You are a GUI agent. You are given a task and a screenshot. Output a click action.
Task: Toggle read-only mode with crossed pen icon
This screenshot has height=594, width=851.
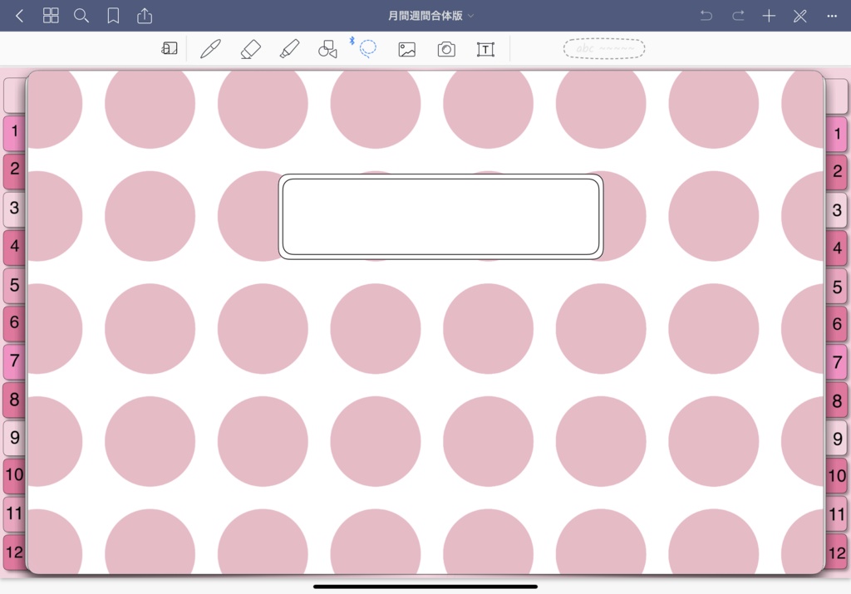(x=800, y=16)
